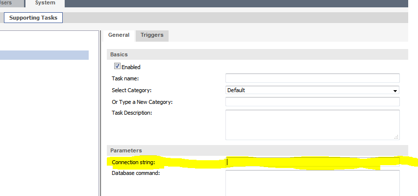Click inside the Database command box
Viewport: 418px width, 196px height.
click(312, 183)
